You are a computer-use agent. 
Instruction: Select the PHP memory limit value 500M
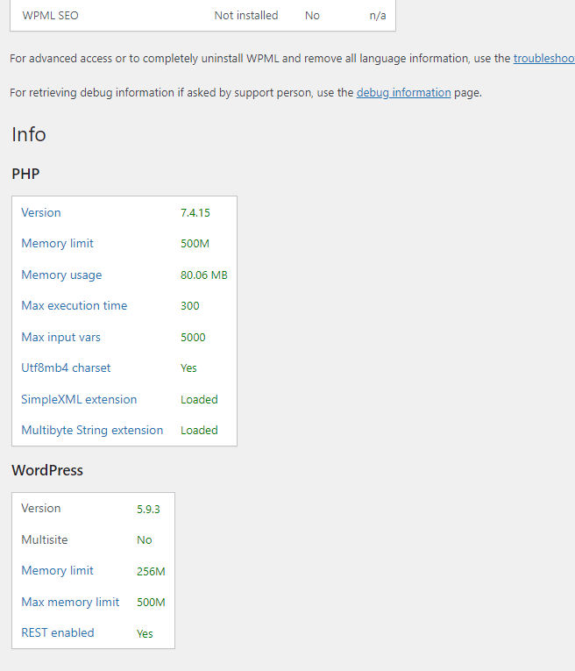click(195, 244)
